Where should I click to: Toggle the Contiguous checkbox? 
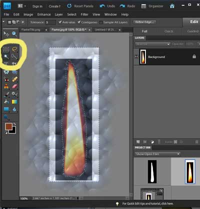(79, 22)
